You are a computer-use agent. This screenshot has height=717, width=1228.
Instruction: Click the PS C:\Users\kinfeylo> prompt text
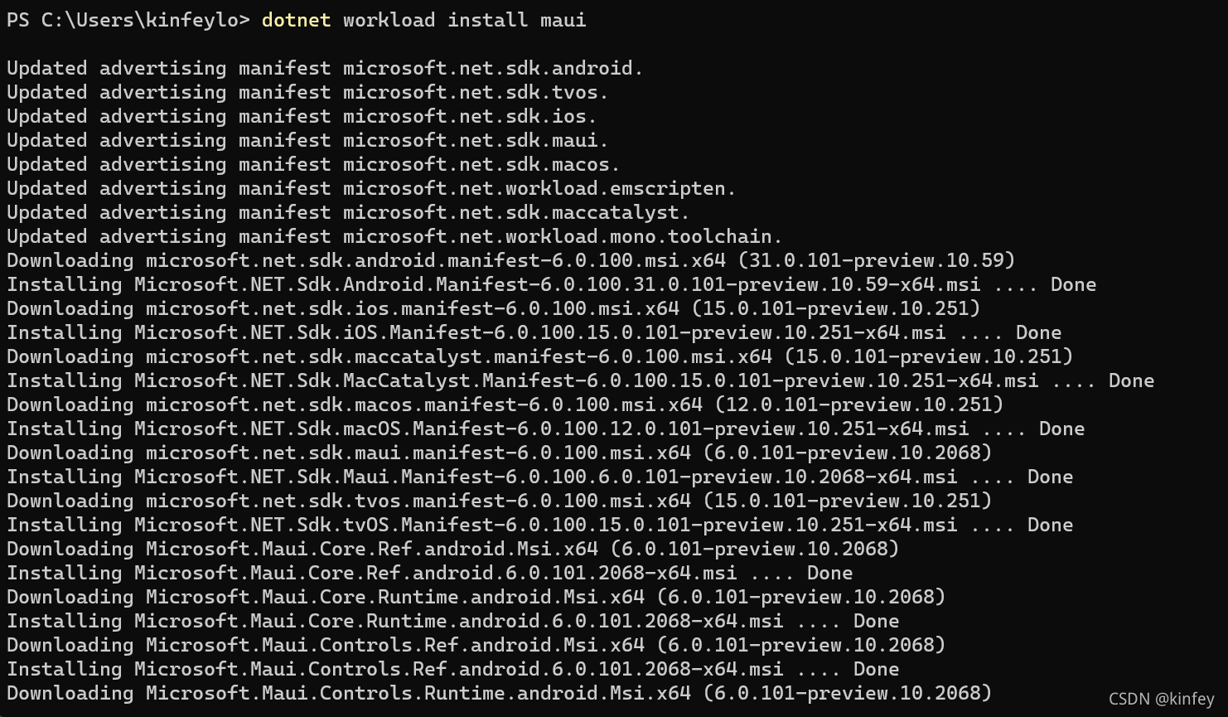(x=128, y=20)
